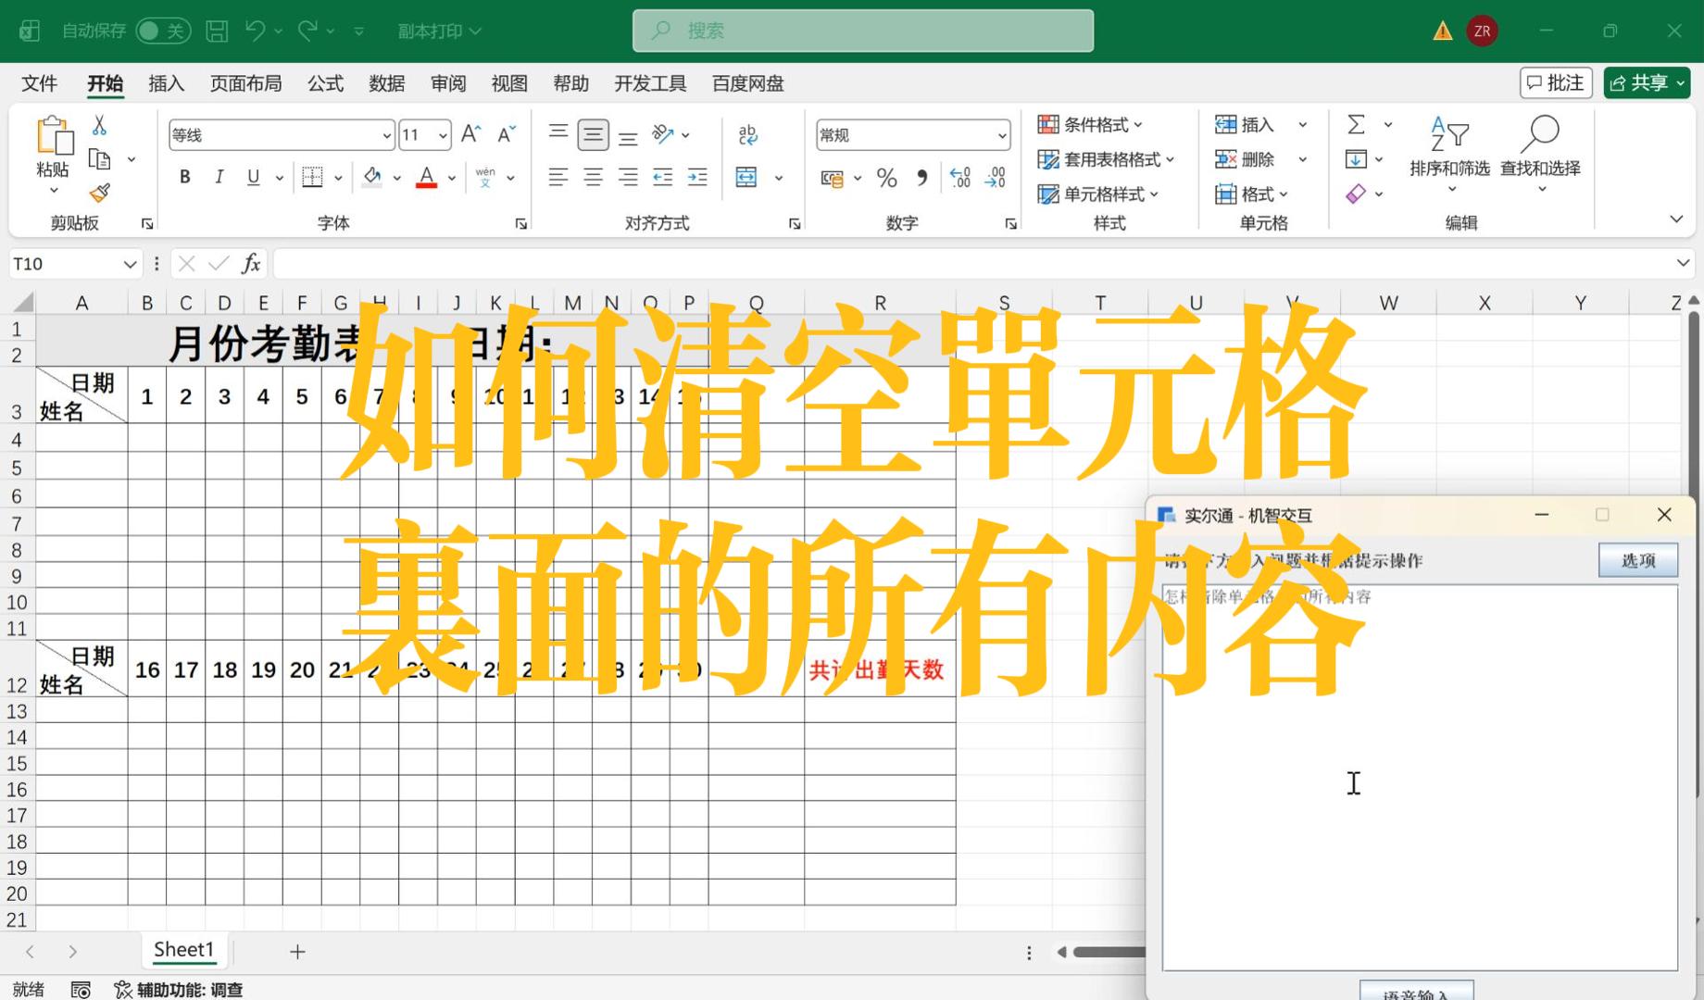The height and width of the screenshot is (1000, 1704).
Task: Click the Cut scissors icon
Action: 99,126
